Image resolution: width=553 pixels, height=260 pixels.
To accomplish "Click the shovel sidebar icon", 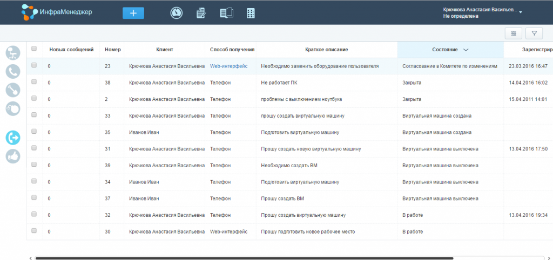I will coord(13,90).
